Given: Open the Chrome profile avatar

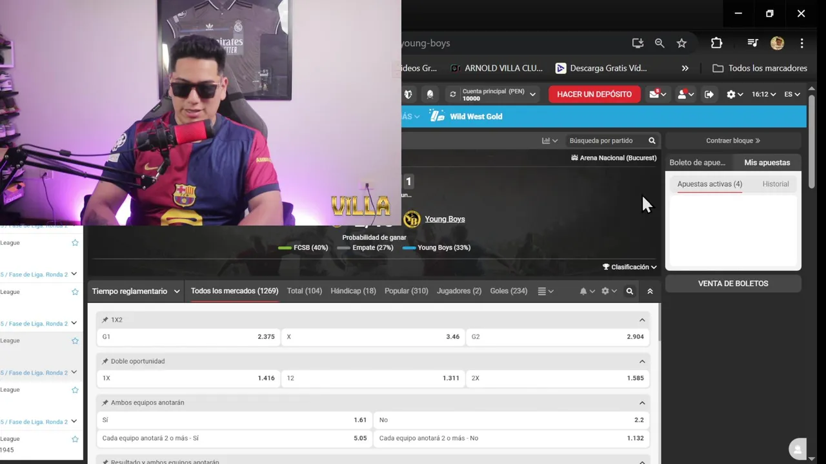Looking at the screenshot, I should (x=777, y=43).
